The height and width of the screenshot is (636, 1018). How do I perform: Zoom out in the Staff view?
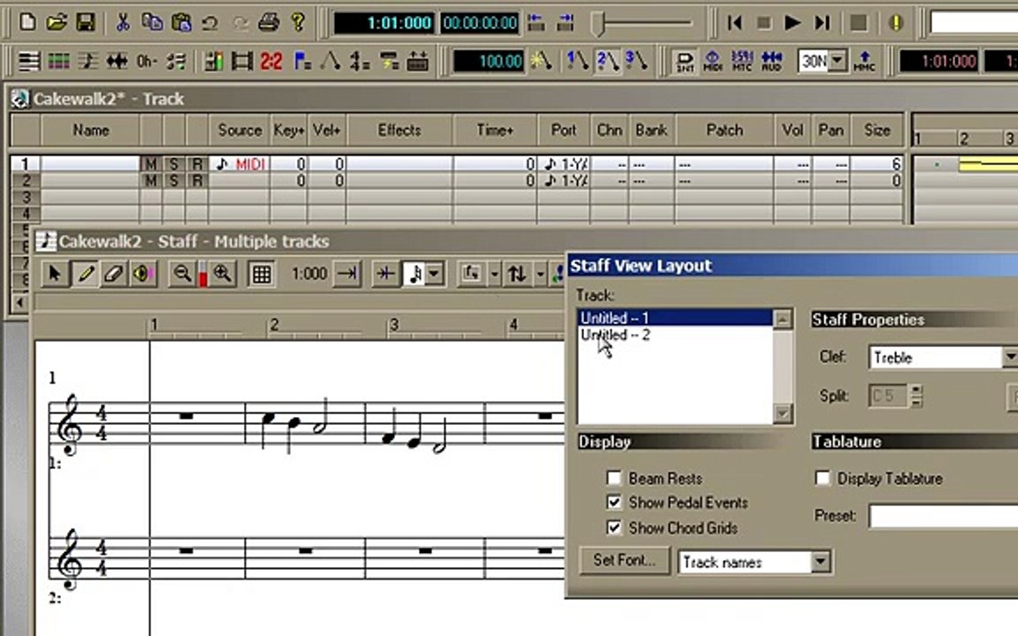coord(182,274)
